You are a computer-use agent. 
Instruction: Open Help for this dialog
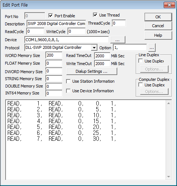pos(158,35)
